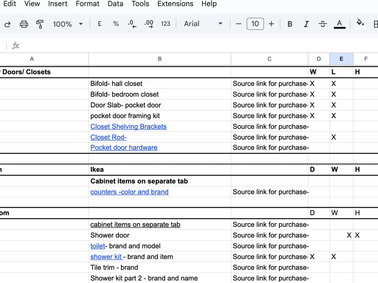Select Source link cell in Shower door row
The image size is (378, 283).
[x=270, y=235]
